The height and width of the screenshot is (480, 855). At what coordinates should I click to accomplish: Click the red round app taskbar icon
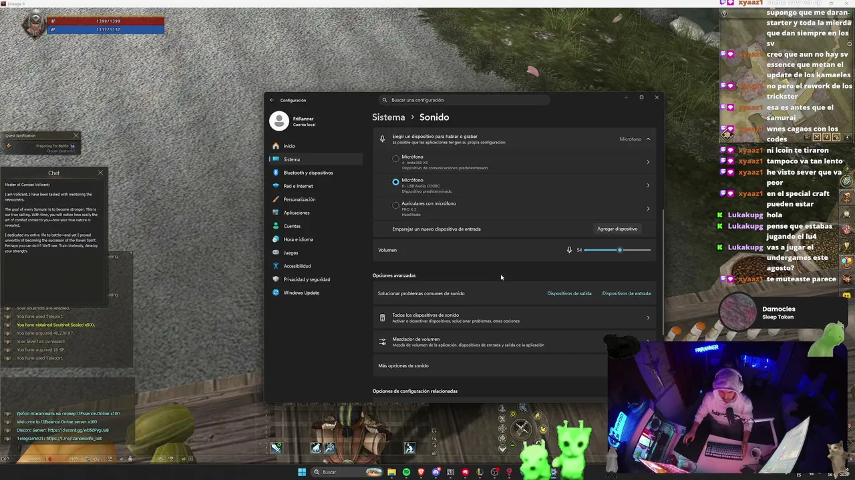465,472
